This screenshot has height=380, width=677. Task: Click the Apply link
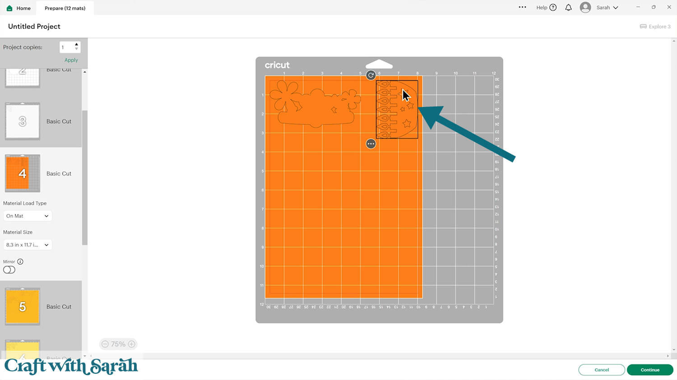71,60
